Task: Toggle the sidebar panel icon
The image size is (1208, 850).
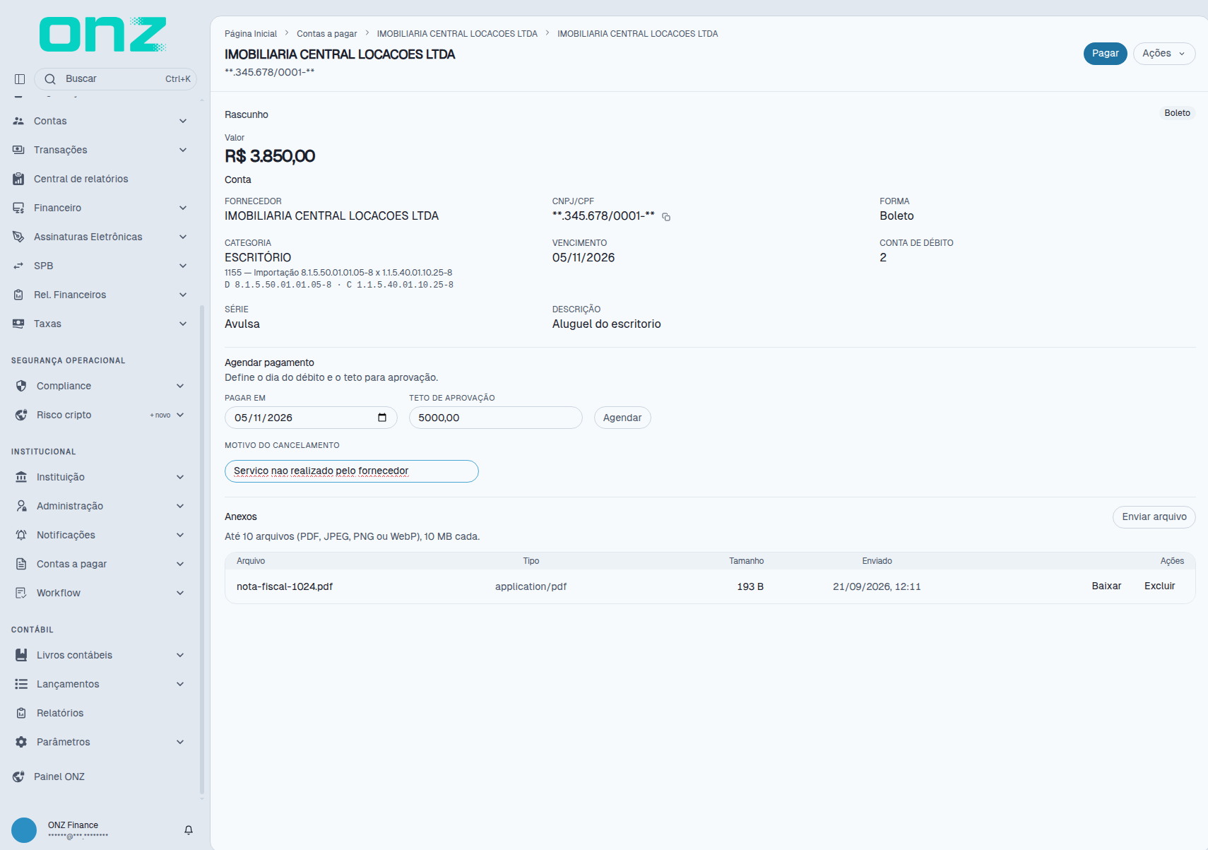Action: pos(20,79)
